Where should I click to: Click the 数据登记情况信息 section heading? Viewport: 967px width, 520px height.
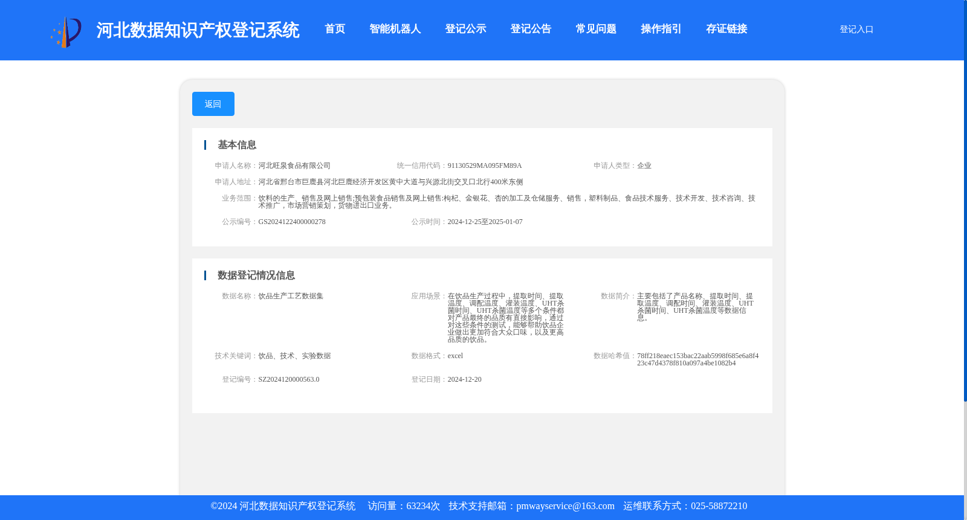tap(256, 275)
